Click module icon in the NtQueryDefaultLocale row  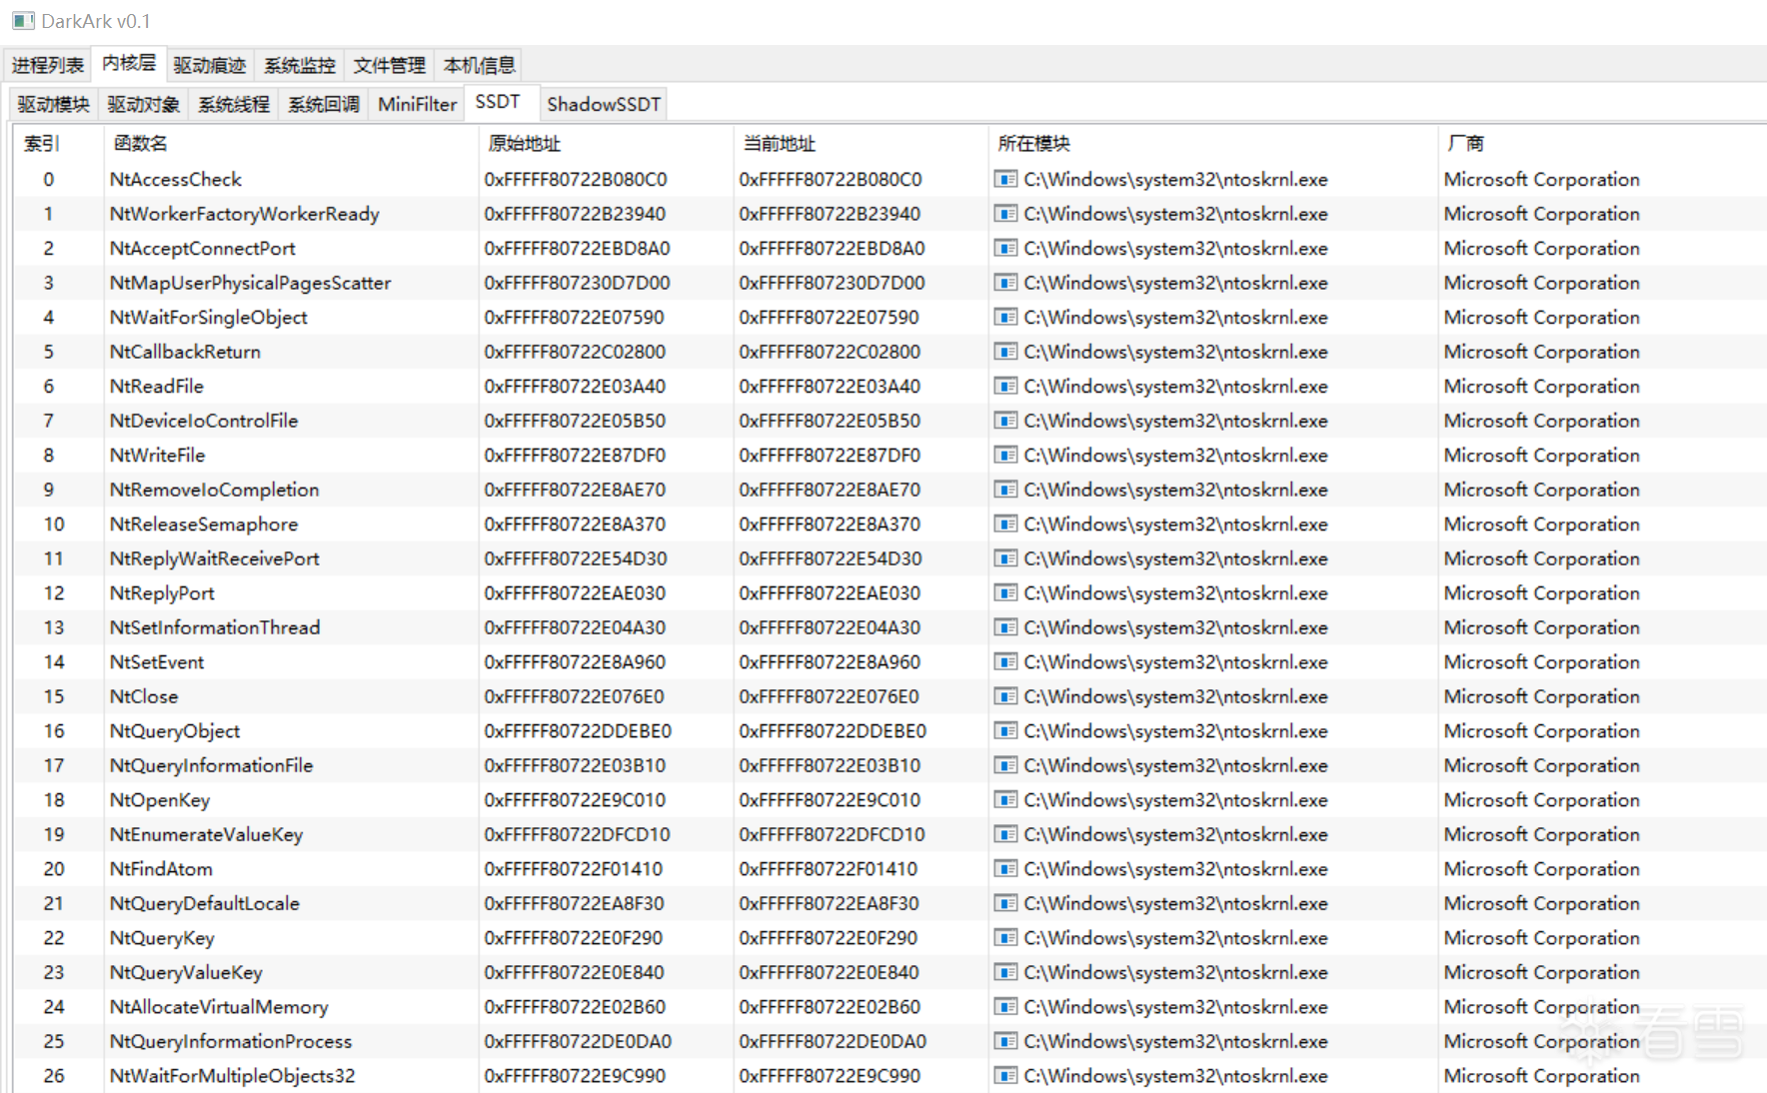tap(1005, 903)
